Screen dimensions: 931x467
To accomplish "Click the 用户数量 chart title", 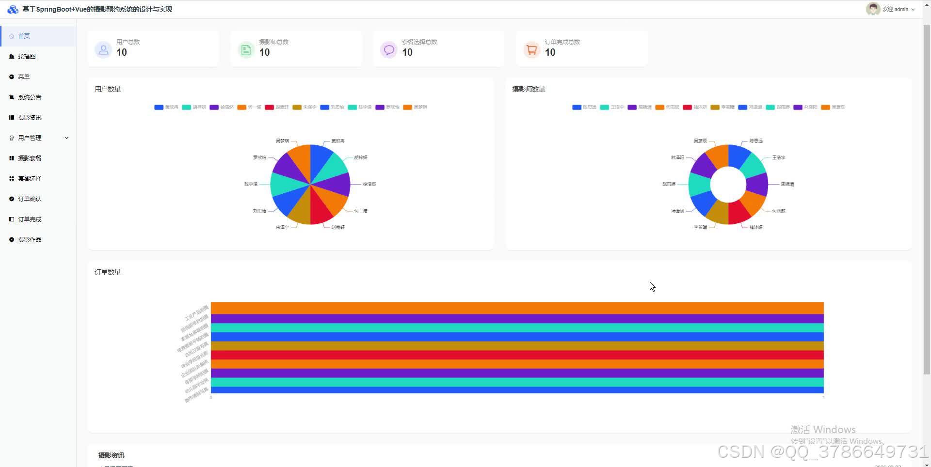I will 108,89.
